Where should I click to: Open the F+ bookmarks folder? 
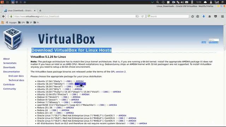[36, 23]
